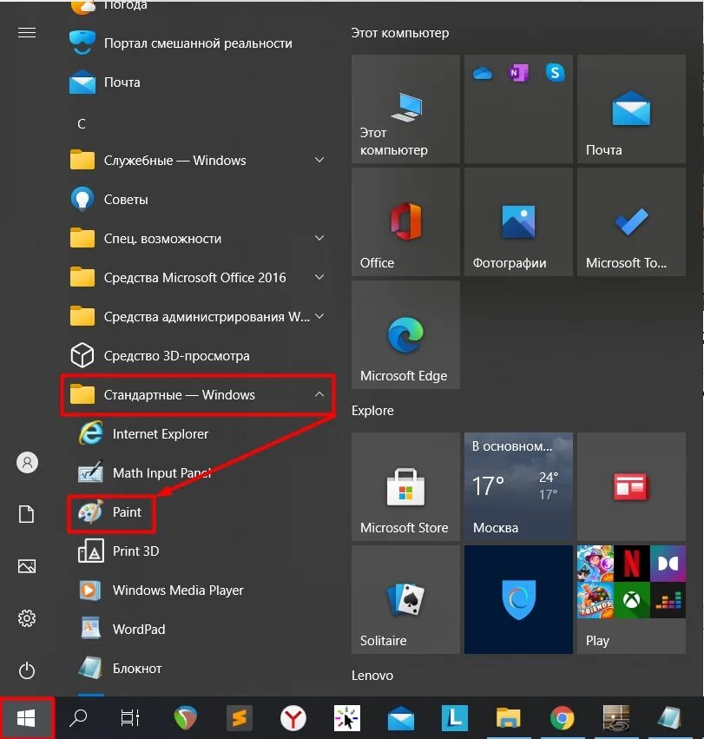Screen dimensions: 704x739
Task: Open the green-orange shield app on taskbar
Action: point(185,719)
